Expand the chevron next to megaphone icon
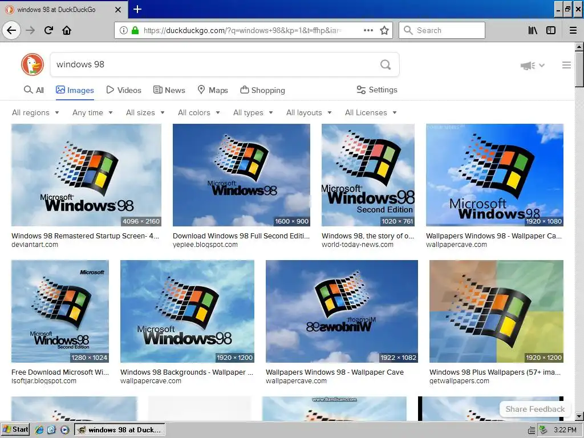The image size is (584, 438). (542, 66)
